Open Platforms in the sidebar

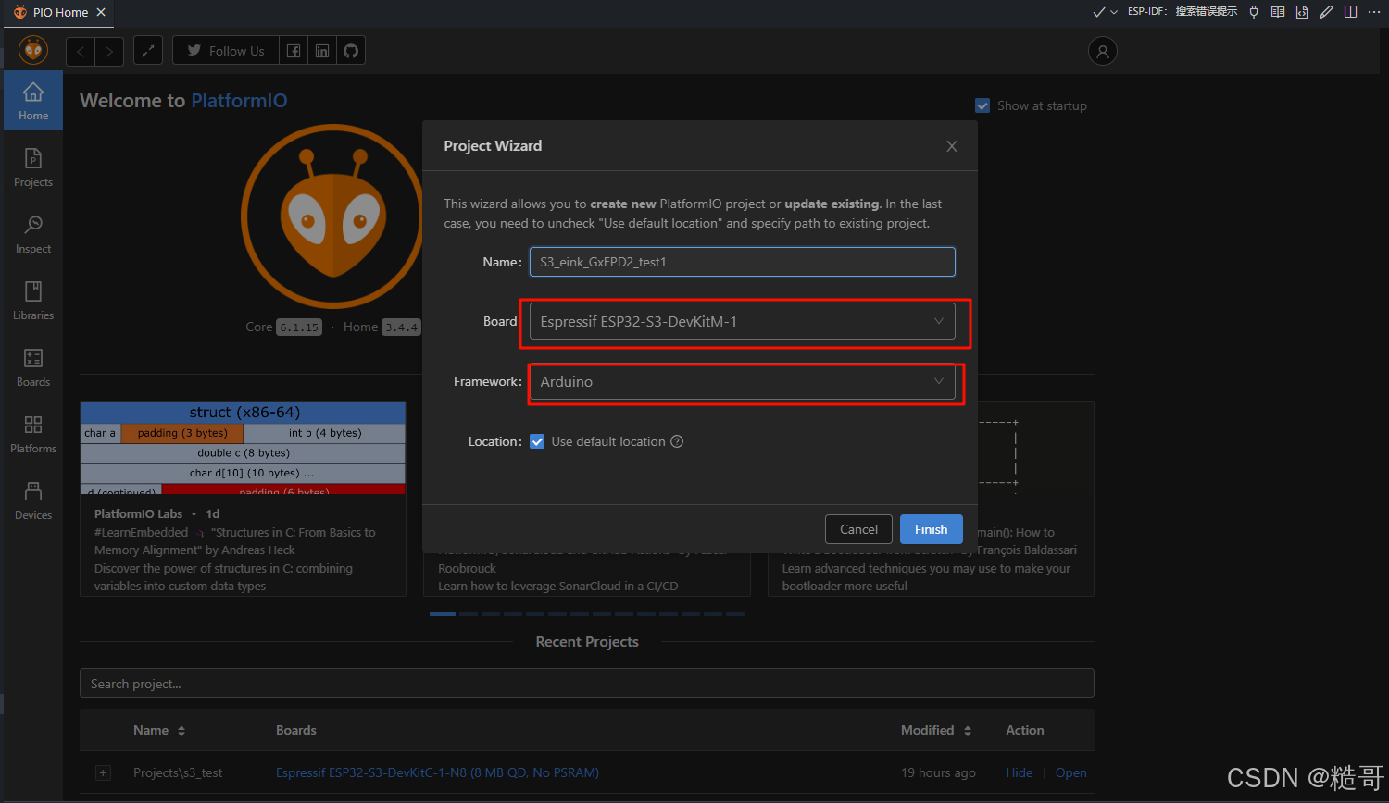(x=33, y=434)
